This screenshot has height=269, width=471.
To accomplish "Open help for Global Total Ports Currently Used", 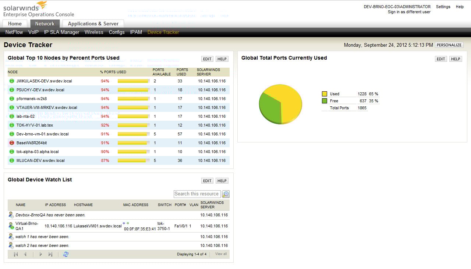I will coord(456,59).
